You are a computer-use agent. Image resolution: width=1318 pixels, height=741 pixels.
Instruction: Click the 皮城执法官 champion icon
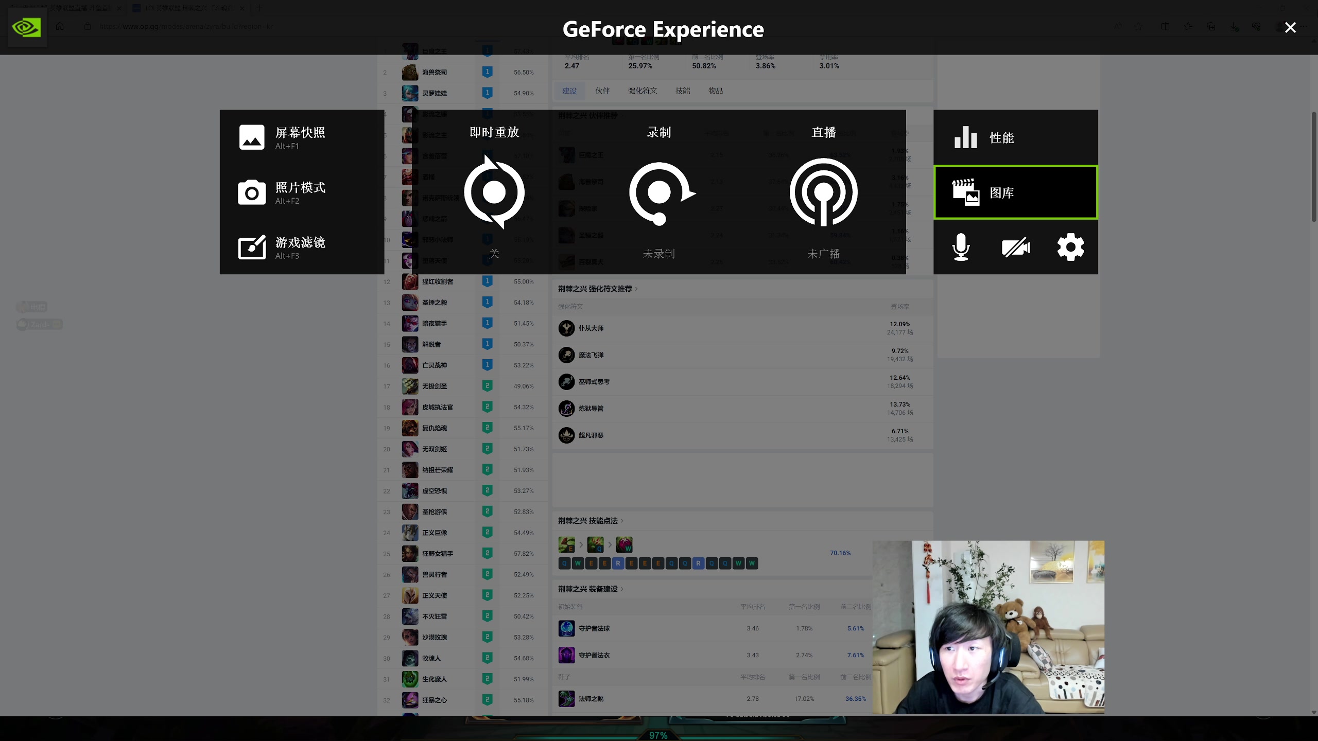pyautogui.click(x=410, y=407)
